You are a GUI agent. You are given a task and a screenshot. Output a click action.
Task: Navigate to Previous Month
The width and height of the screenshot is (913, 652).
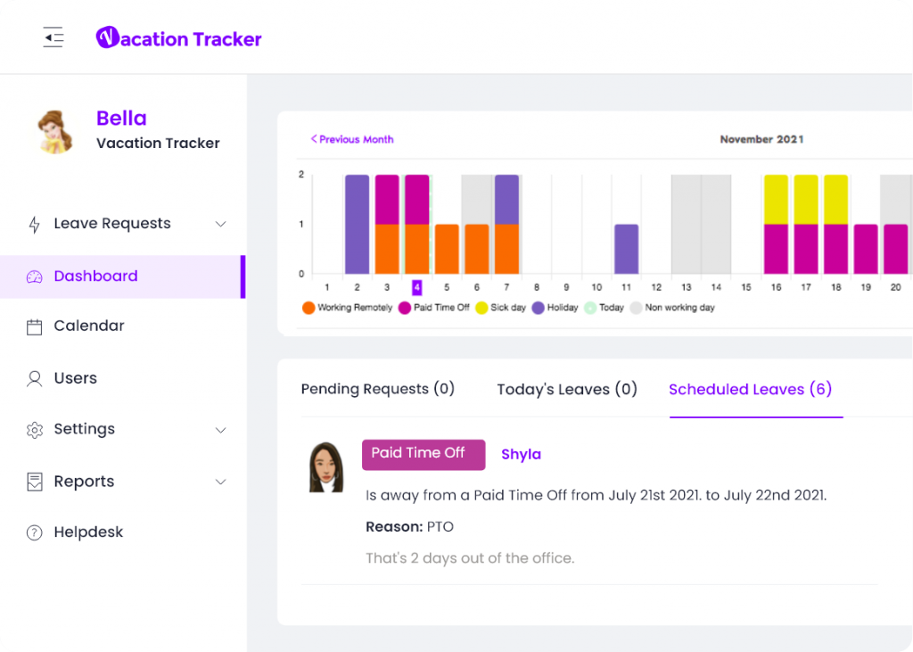350,140
